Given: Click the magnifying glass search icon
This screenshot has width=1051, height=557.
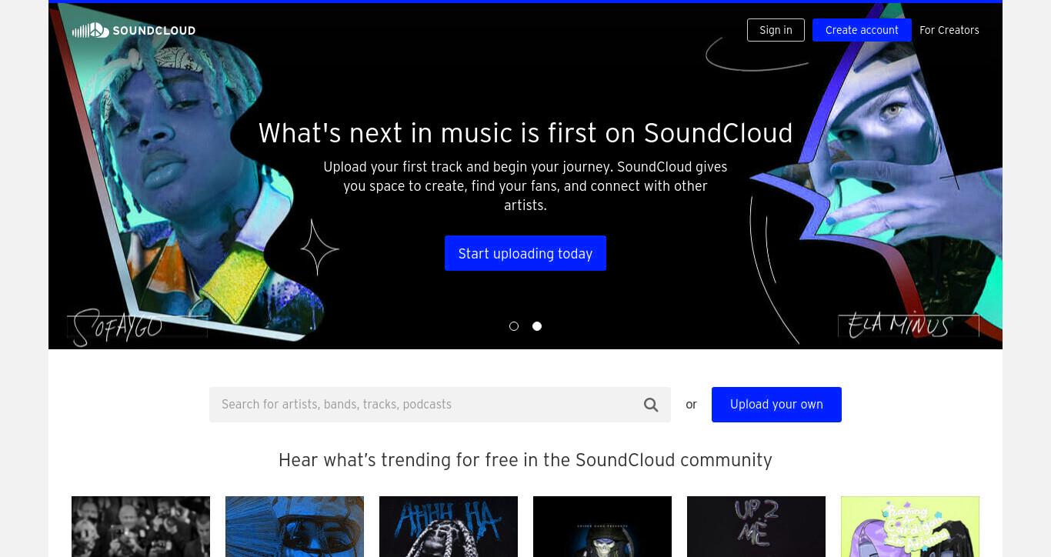Looking at the screenshot, I should coord(651,405).
